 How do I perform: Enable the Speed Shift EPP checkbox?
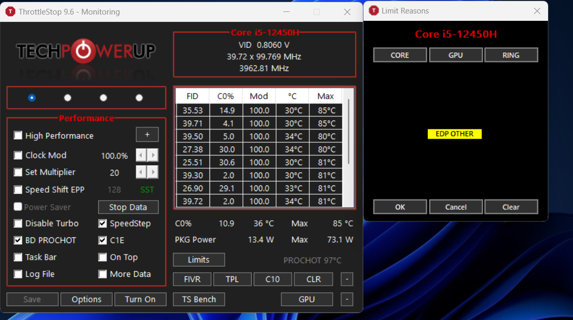tap(18, 190)
